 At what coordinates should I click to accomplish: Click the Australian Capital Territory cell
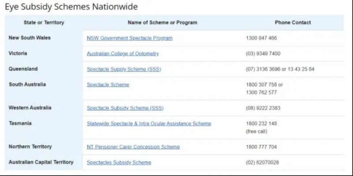click(x=41, y=162)
